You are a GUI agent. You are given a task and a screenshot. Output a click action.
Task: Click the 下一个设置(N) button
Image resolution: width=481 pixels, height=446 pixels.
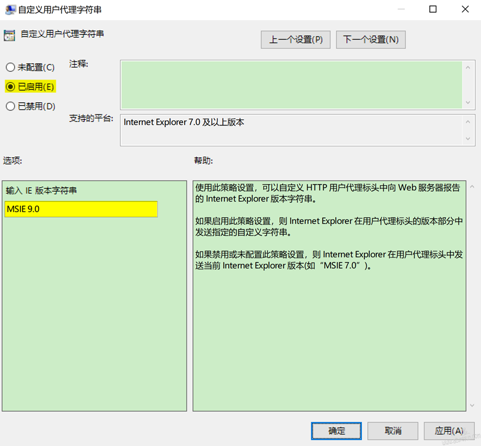click(371, 39)
